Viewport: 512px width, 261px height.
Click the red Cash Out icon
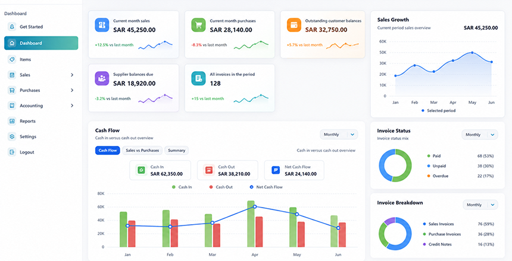pyautogui.click(x=208, y=170)
